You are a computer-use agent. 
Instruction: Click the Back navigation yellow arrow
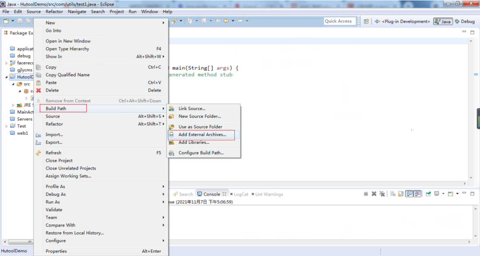click(226, 21)
